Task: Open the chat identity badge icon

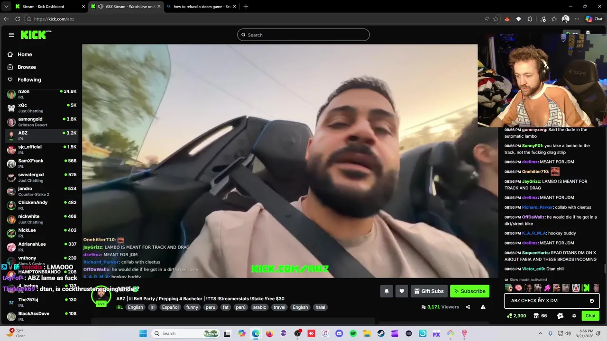Action: click(x=560, y=316)
